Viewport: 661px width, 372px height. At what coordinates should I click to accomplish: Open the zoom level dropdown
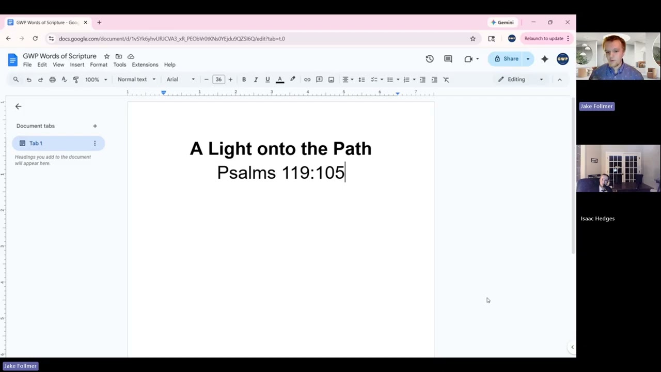[96, 80]
